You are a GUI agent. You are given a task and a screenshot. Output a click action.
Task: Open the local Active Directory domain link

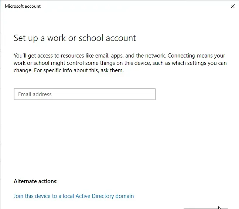coord(74,196)
